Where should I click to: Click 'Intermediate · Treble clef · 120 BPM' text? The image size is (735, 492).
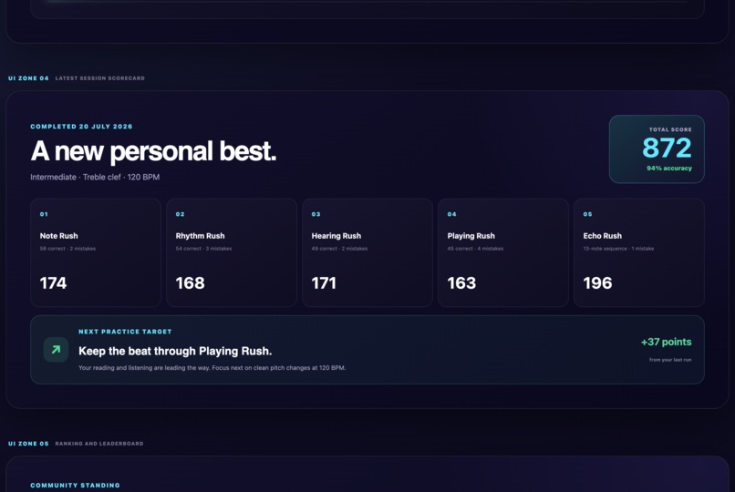pos(95,177)
